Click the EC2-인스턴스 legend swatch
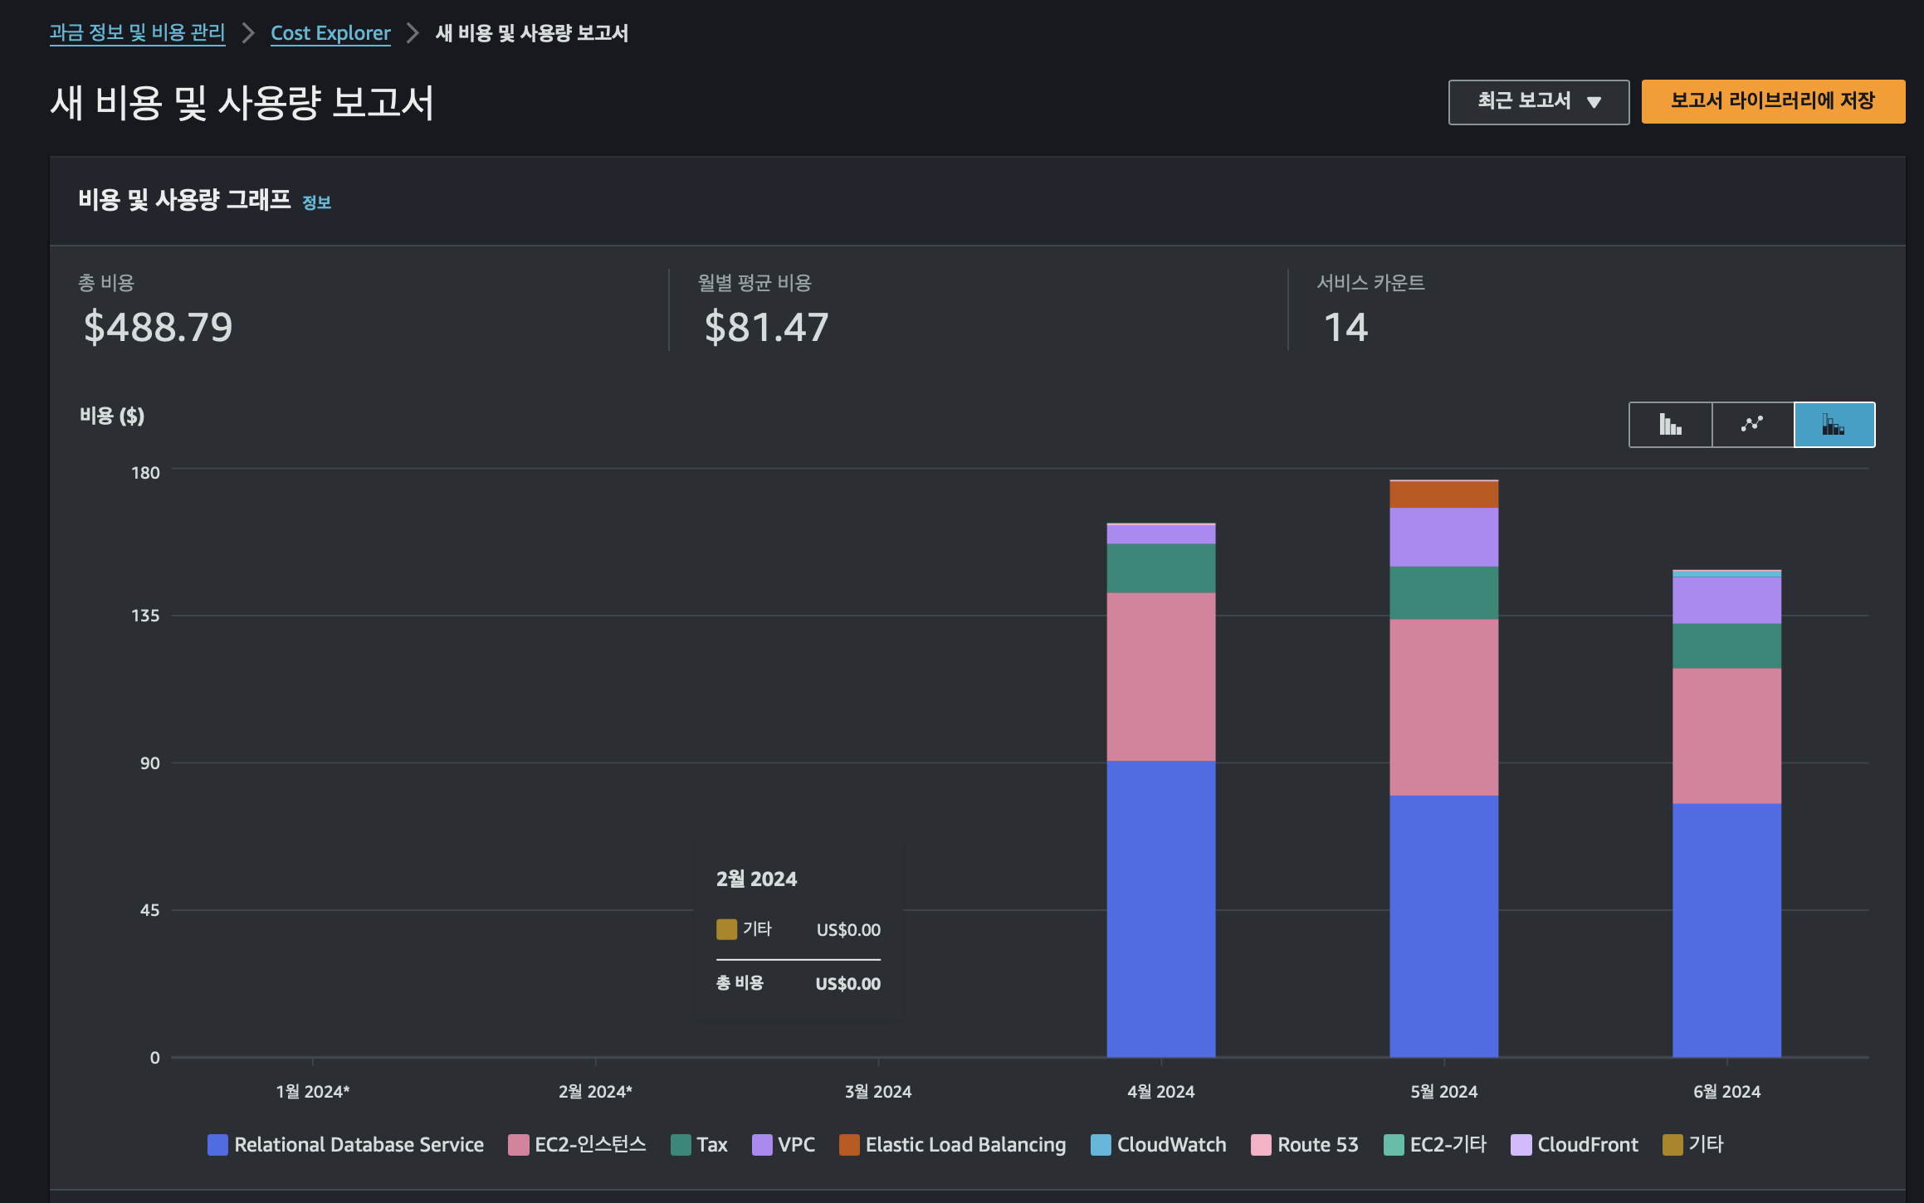Image resolution: width=1924 pixels, height=1203 pixels. tap(518, 1145)
